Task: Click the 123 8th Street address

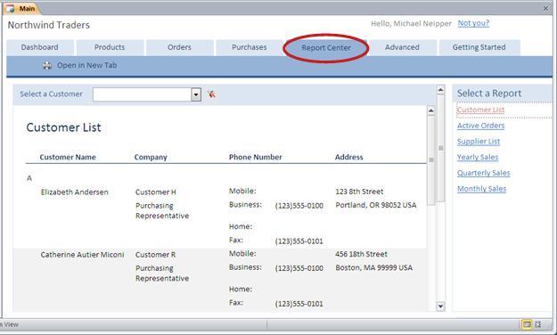Action: pyautogui.click(x=359, y=192)
